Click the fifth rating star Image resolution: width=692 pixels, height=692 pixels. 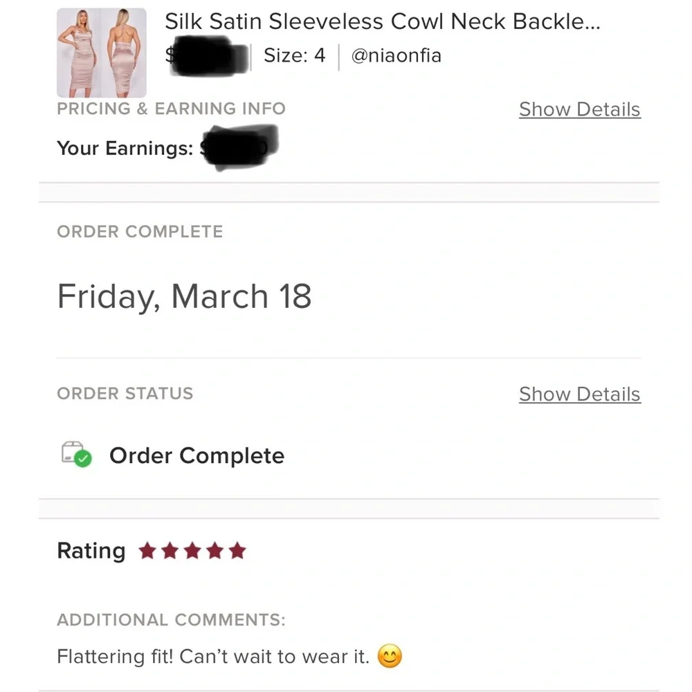point(238,552)
